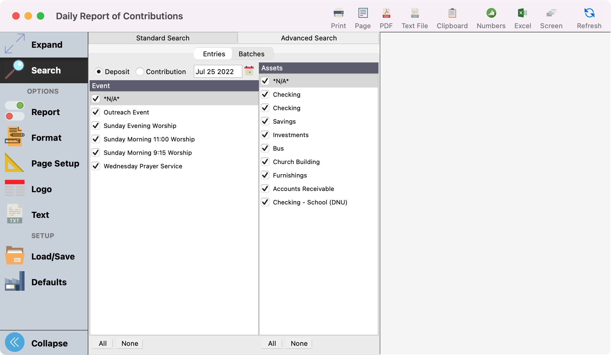Screen dimensions: 611x355
Task: Export report as PDF
Action: [x=386, y=17]
